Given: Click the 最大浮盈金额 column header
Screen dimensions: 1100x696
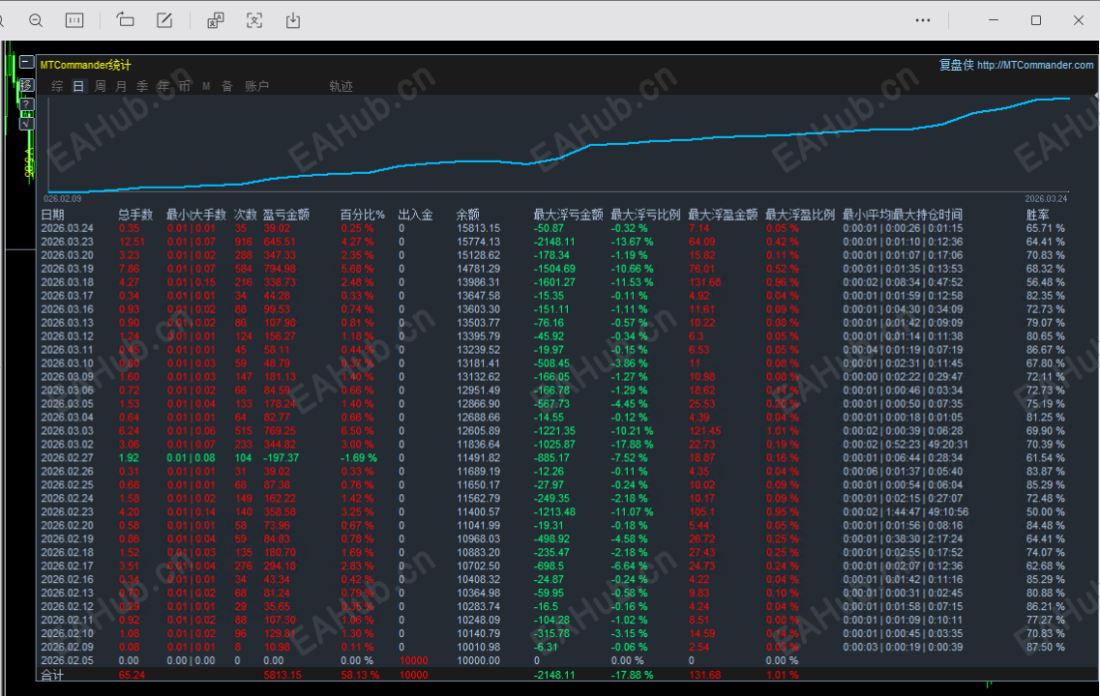Looking at the screenshot, I should pyautogui.click(x=723, y=215).
